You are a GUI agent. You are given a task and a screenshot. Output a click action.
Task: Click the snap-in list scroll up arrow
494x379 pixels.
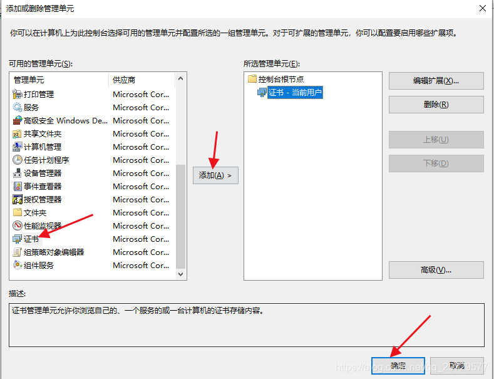coord(180,78)
